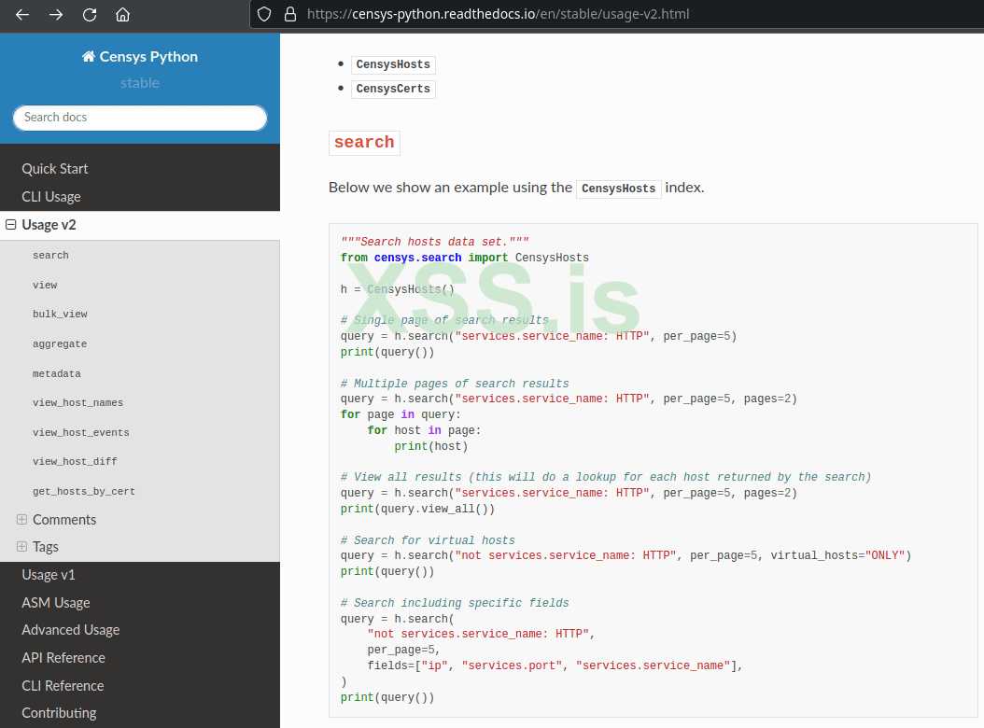Follow the CensysHosts bullet link
The image size is (984, 728).
coord(393,64)
